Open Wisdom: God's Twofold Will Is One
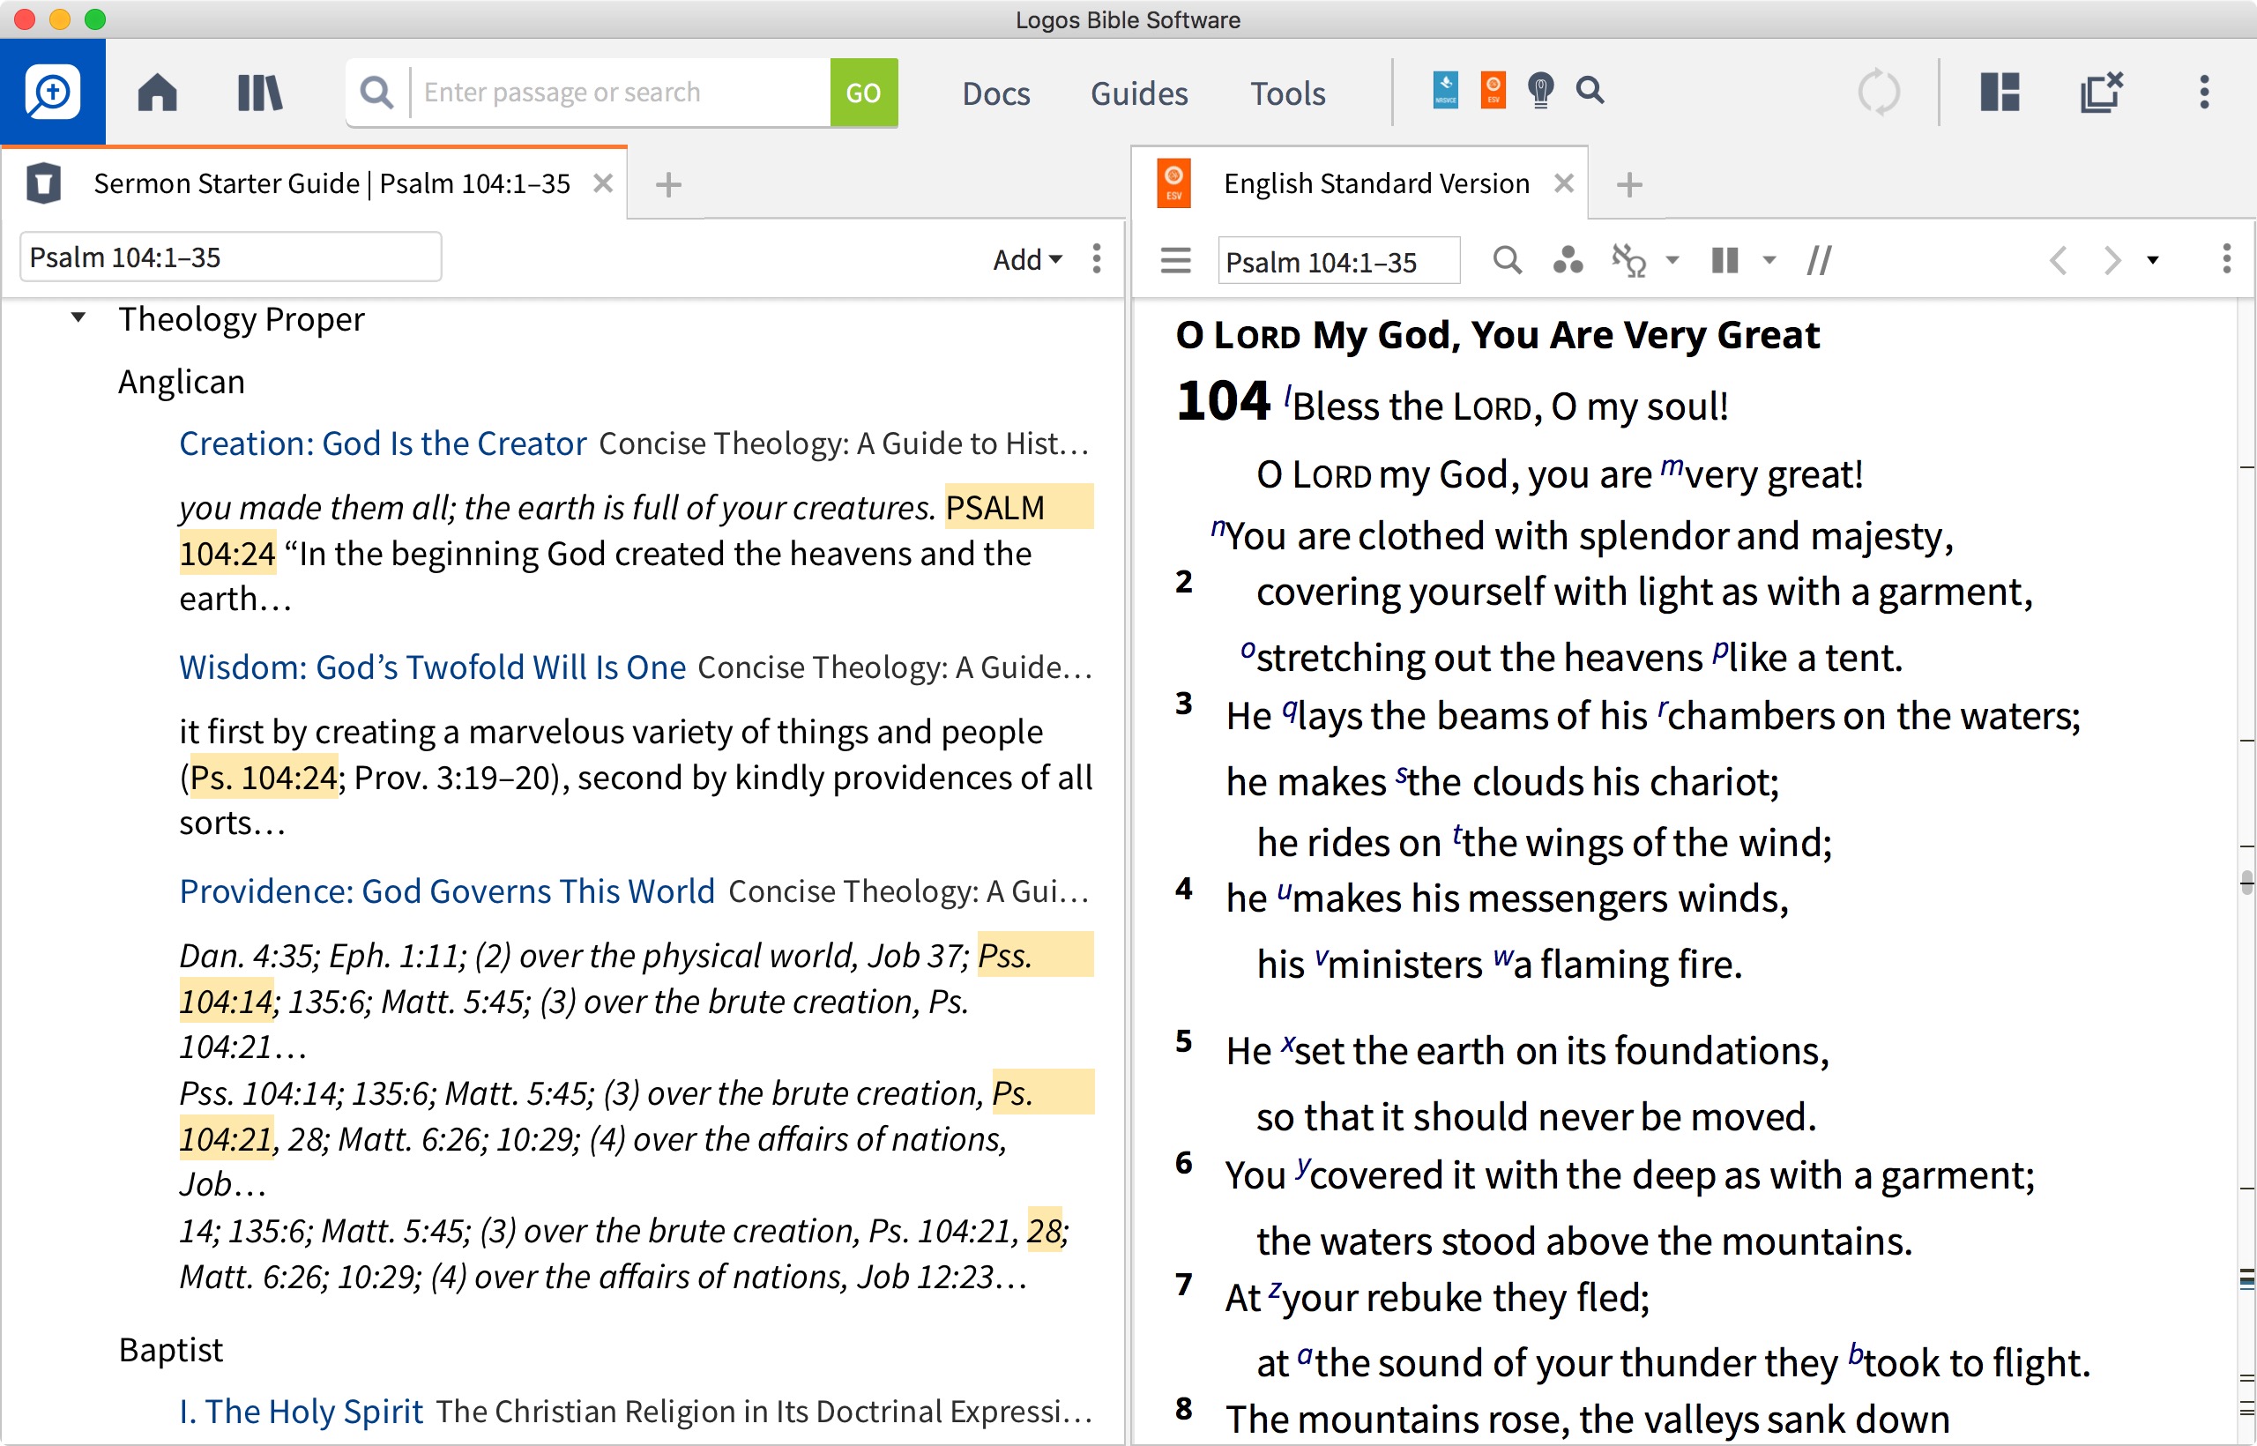The width and height of the screenshot is (2257, 1446). 432,667
